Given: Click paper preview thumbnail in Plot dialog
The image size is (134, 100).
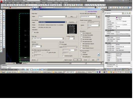Looking at the screenshot, I should coord(72,29).
